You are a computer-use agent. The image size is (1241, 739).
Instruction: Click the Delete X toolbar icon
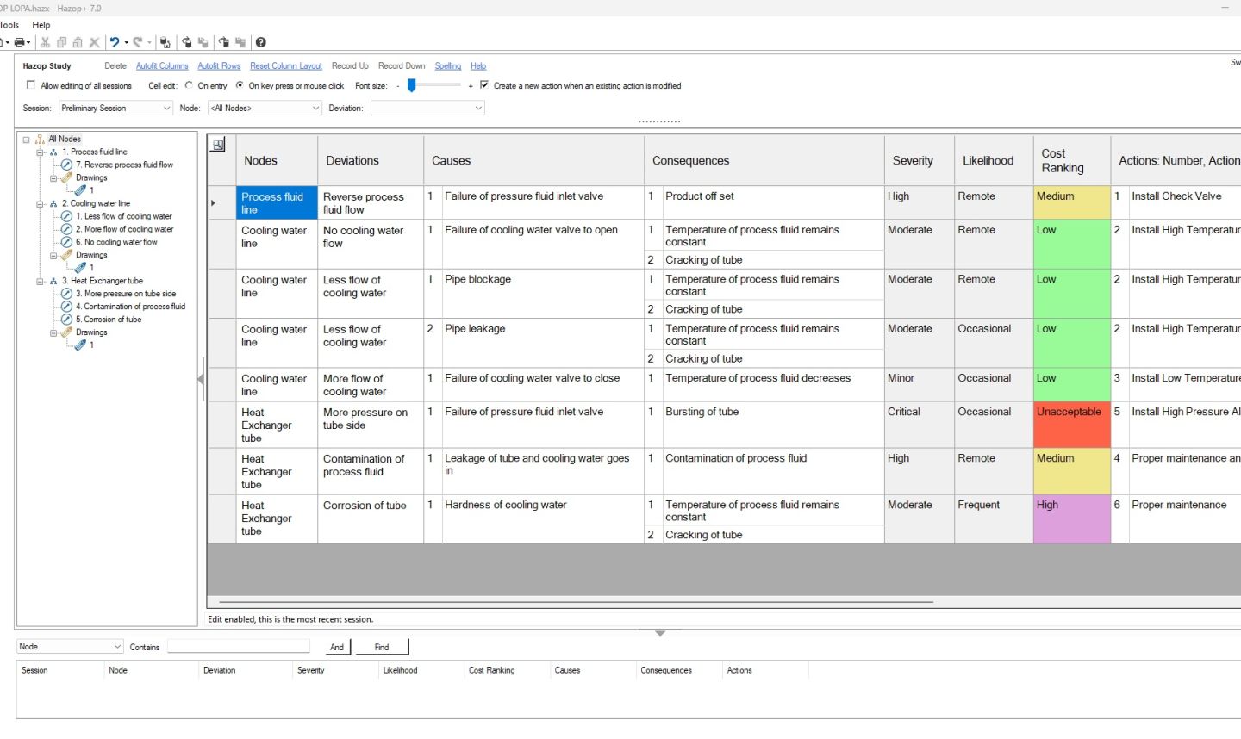[x=93, y=42]
